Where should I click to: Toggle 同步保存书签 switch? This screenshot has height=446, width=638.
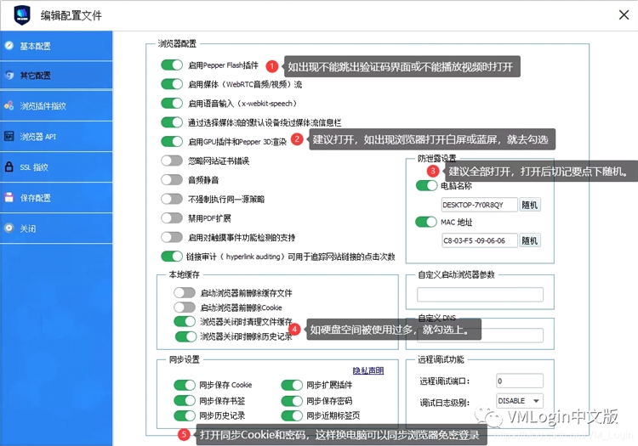(185, 400)
